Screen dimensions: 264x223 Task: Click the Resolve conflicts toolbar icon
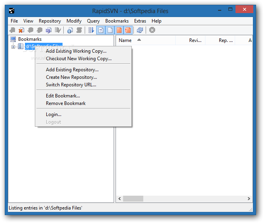pos(58,30)
